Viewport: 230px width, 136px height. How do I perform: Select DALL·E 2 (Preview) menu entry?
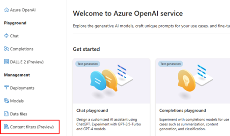tap(27, 62)
